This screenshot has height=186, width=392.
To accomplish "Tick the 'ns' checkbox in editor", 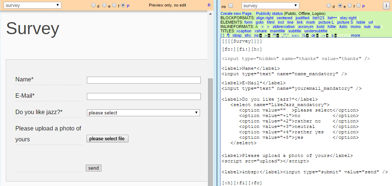I will 231,6.
